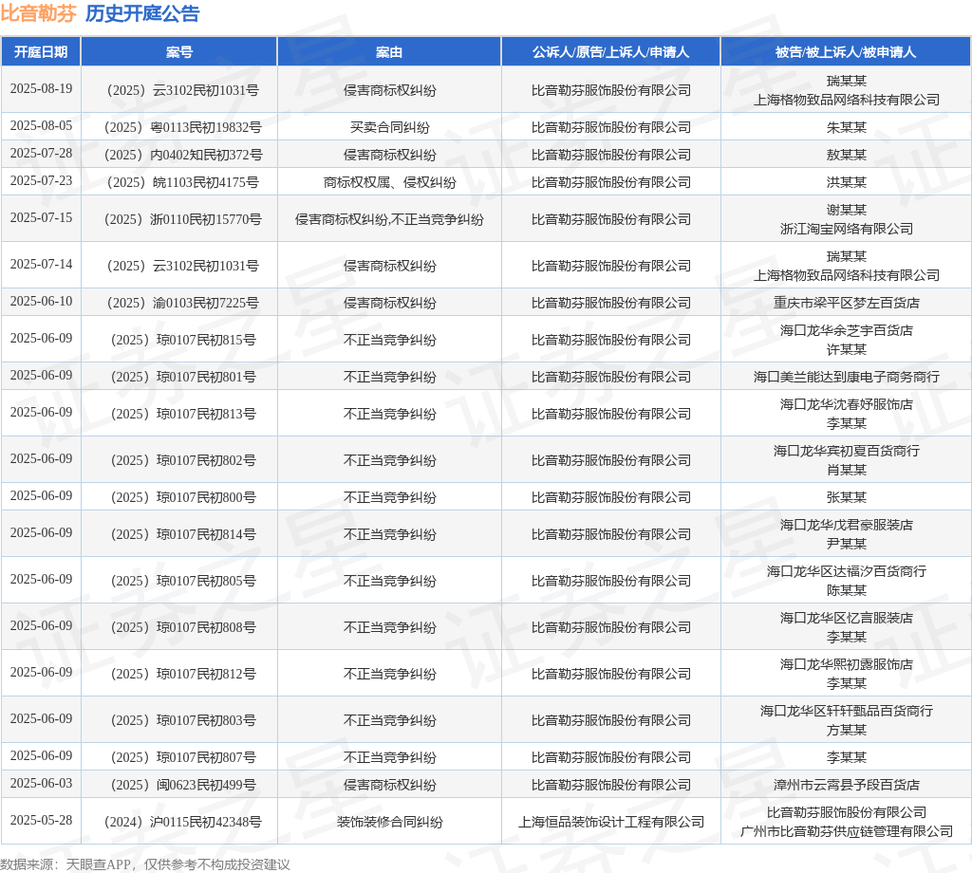972x873 pixels.
Task: Click the 案由 column header
Action: tap(389, 52)
